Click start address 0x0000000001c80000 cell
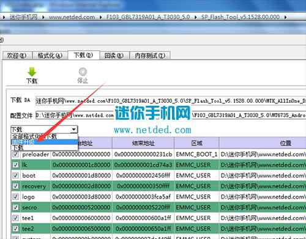Viewport: 306px width, 239px height. [x=81, y=164]
